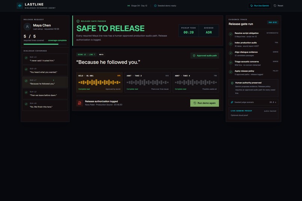Click the SCENE 12 LINE 7 tag

point(86,55)
